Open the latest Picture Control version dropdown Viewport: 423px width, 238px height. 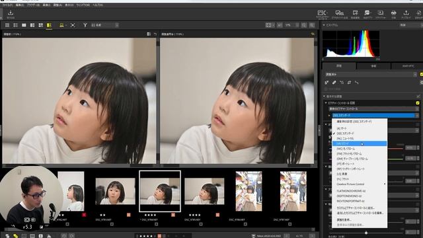click(373, 108)
